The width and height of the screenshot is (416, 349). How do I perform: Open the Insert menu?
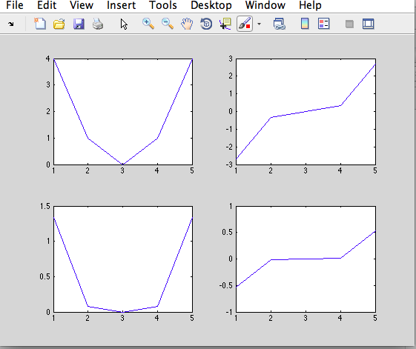[122, 5]
